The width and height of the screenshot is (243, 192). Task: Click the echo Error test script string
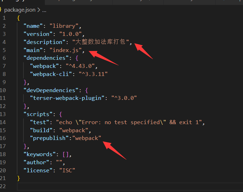(x=129, y=122)
